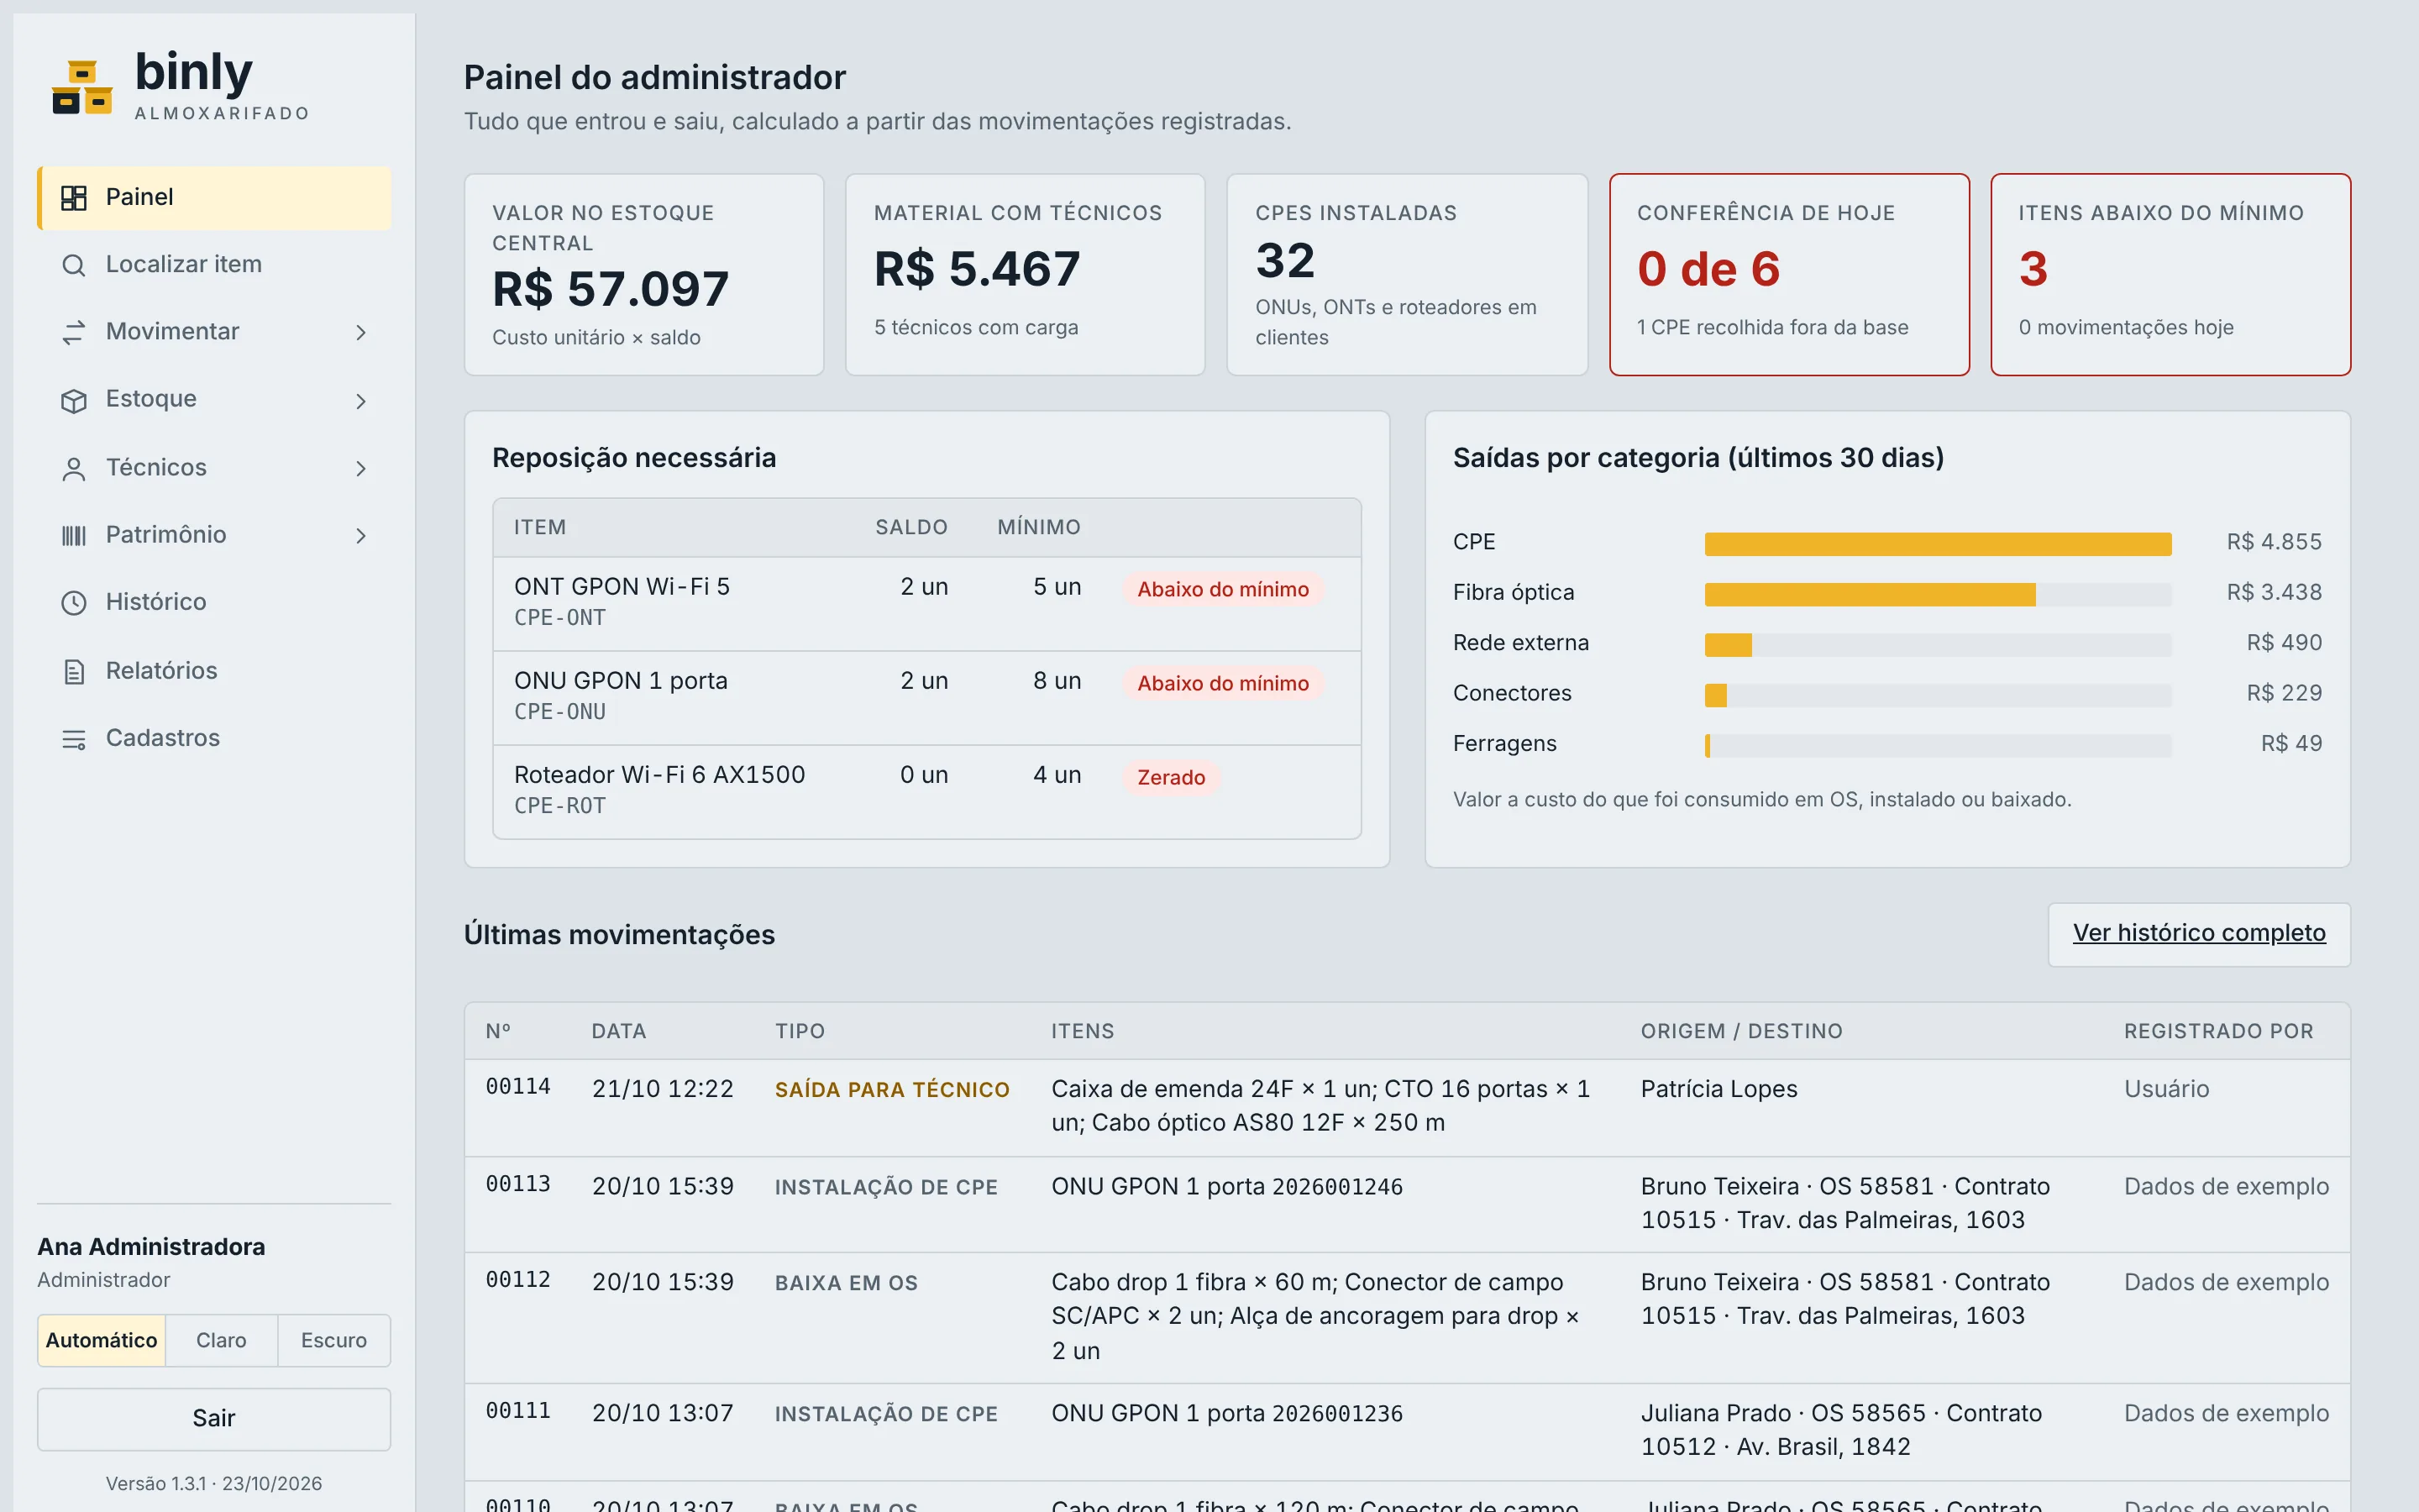2419x1512 pixels.
Task: Click movement number 00112
Action: [517, 1279]
